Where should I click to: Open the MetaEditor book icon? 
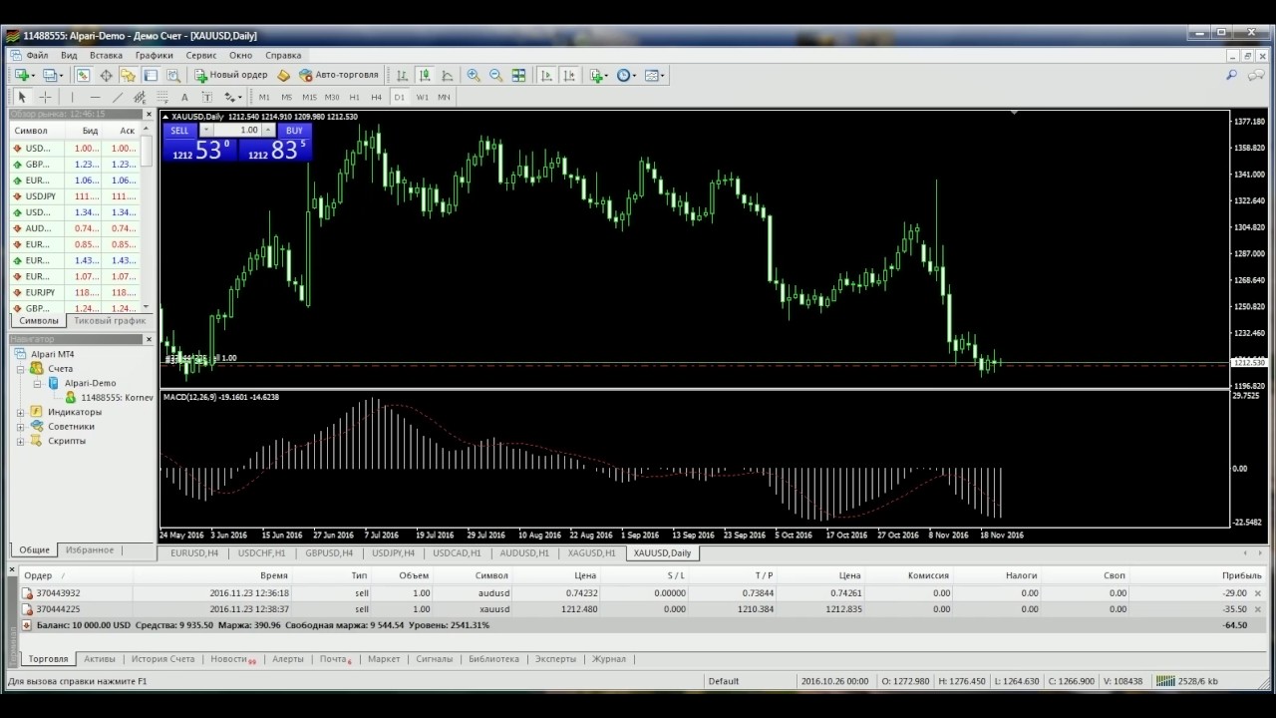[x=284, y=75]
